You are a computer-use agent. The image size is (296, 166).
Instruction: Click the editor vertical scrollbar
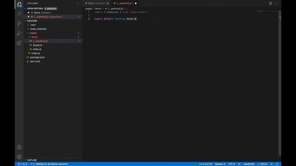point(280,83)
